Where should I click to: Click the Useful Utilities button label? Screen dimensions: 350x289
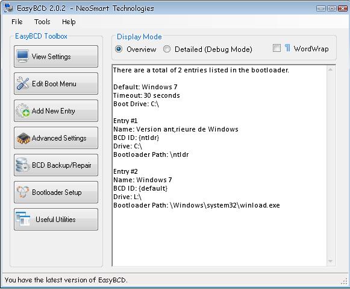55,220
